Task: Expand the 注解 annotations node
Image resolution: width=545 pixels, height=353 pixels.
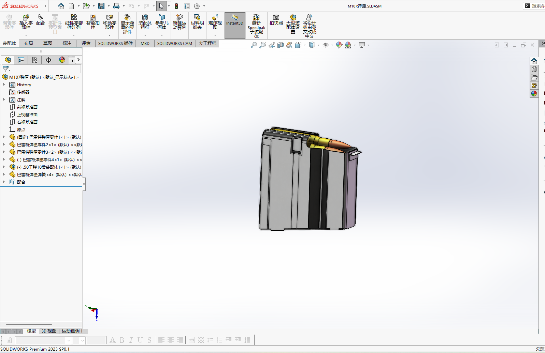Action: click(4, 99)
